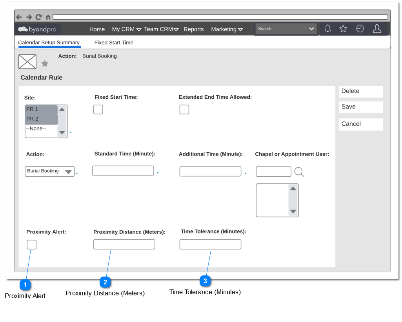Viewport: 402px width, 322px height.
Task: Click the Additional Time (Minute) input field
Action: coord(210,171)
